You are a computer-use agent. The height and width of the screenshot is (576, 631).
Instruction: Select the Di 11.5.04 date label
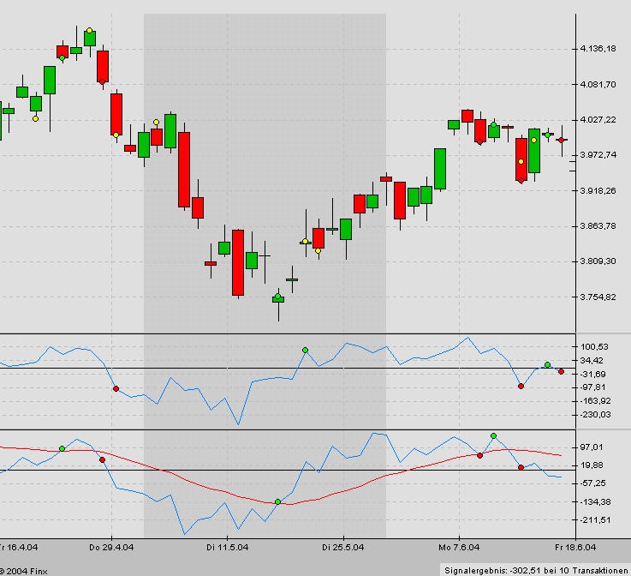228,548
